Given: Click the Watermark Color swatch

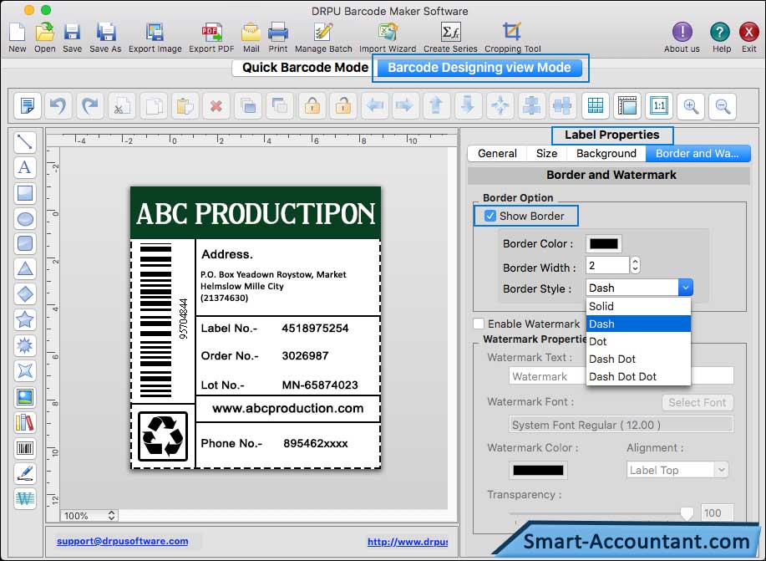Looking at the screenshot, I should pyautogui.click(x=538, y=471).
